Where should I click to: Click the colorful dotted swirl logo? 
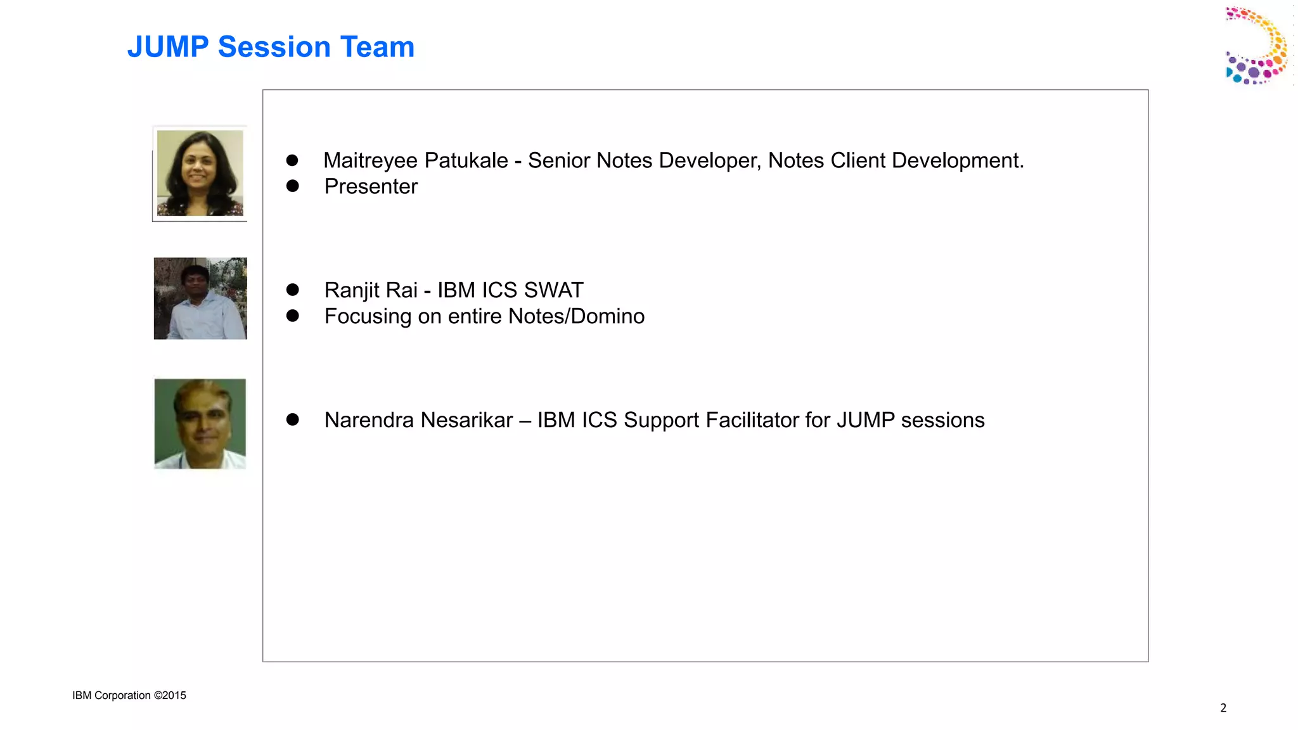pyautogui.click(x=1257, y=46)
